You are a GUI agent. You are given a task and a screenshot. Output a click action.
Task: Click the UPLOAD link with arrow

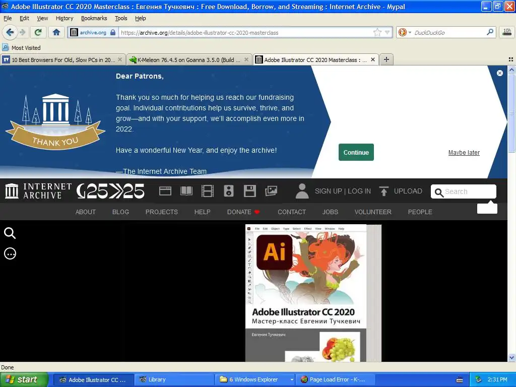[x=401, y=191]
